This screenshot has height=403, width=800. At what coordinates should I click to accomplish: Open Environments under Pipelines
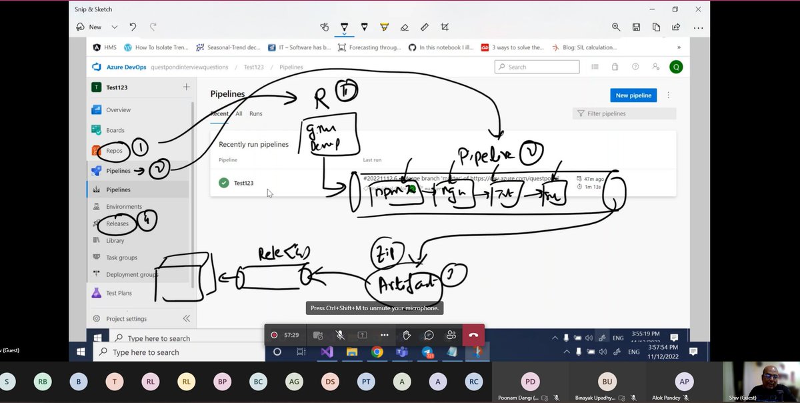tap(124, 207)
